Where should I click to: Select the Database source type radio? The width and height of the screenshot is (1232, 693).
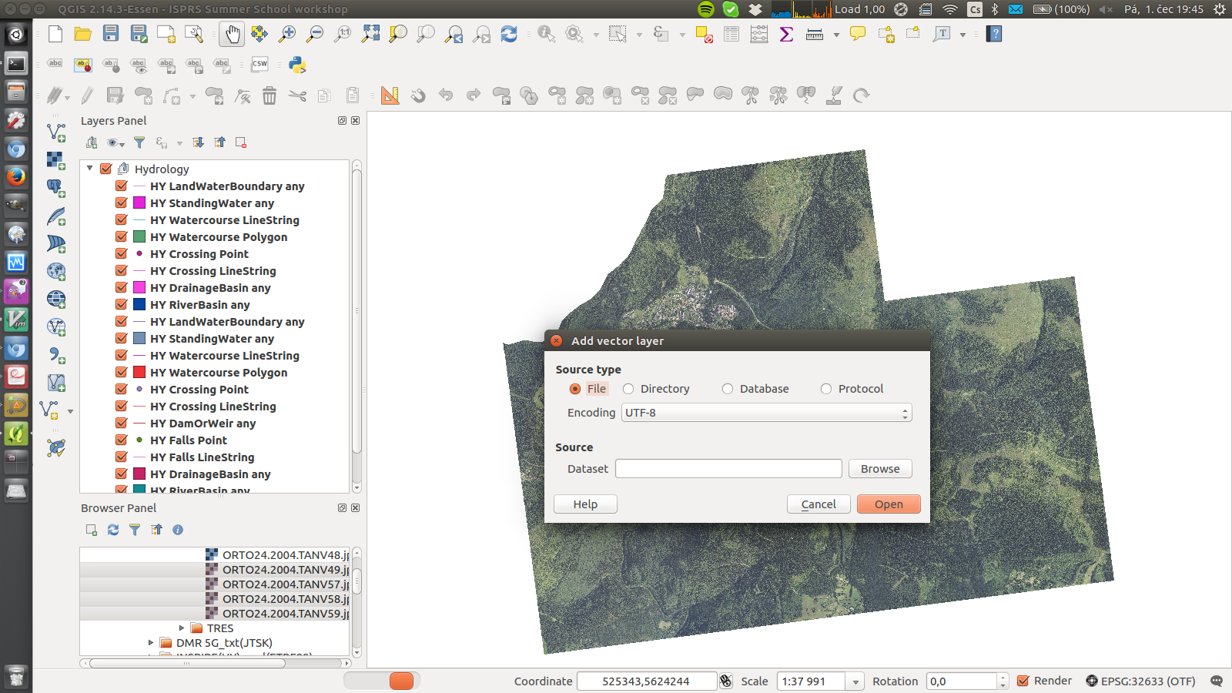tap(728, 389)
